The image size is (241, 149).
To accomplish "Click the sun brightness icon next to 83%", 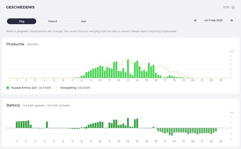I will [233, 7].
